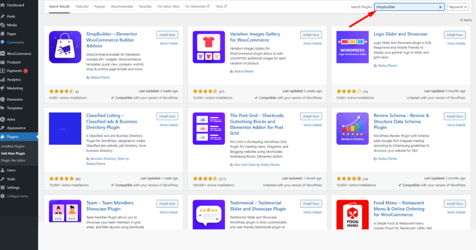This screenshot has width=476, height=250.
Task: Click the Review Schema plugin thumbnail
Action: [x=352, y=129]
